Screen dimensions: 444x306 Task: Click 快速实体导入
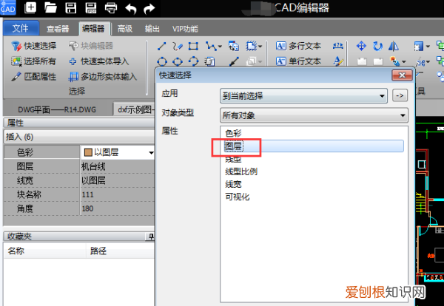click(x=99, y=61)
